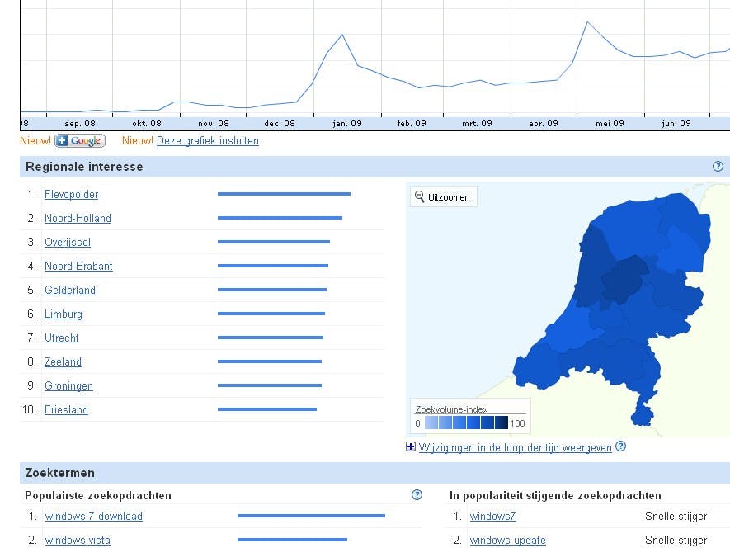Open the rising term windows update
The height and width of the screenshot is (548, 730).
[x=507, y=540]
